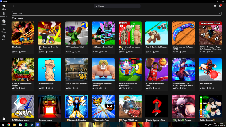Open +1 Vida Por Clique thumbnail
The height and width of the screenshot is (127, 226).
point(50,69)
